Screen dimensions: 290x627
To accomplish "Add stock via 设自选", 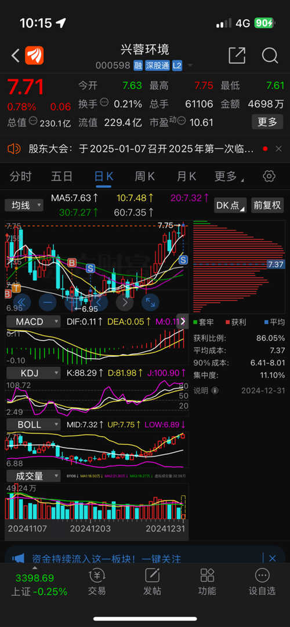I will click(x=262, y=581).
